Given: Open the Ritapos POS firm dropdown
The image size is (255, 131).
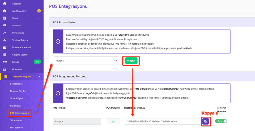Looking at the screenshot, I should point(86,61).
